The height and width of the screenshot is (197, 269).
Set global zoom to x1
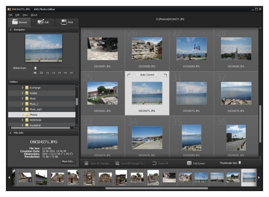click(x=47, y=73)
